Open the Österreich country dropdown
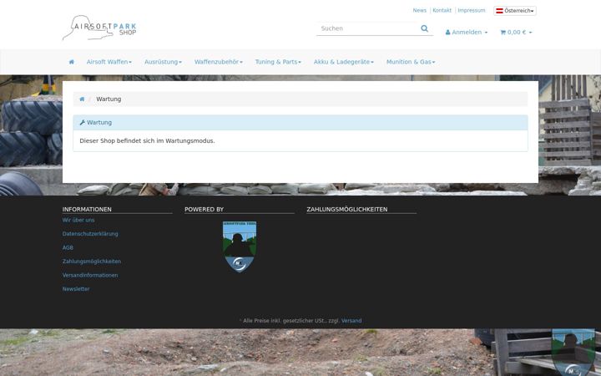Viewport: 601px width, 376px height. (x=515, y=11)
